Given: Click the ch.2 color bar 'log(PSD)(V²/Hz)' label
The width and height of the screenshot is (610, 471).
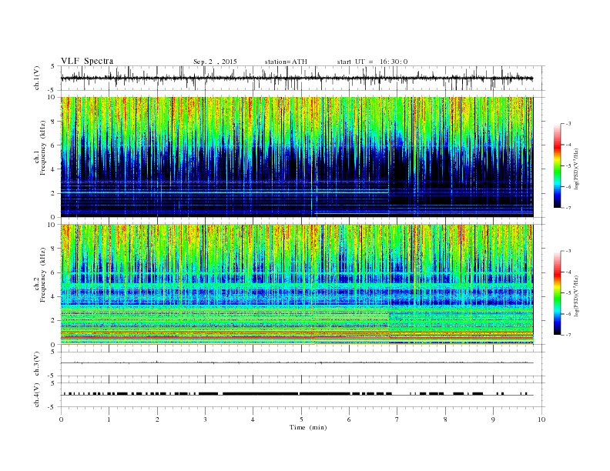Looking at the screenshot, I should (x=576, y=295).
